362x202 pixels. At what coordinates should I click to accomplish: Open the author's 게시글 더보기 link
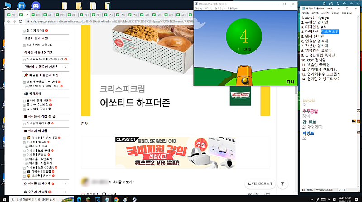[121, 182]
